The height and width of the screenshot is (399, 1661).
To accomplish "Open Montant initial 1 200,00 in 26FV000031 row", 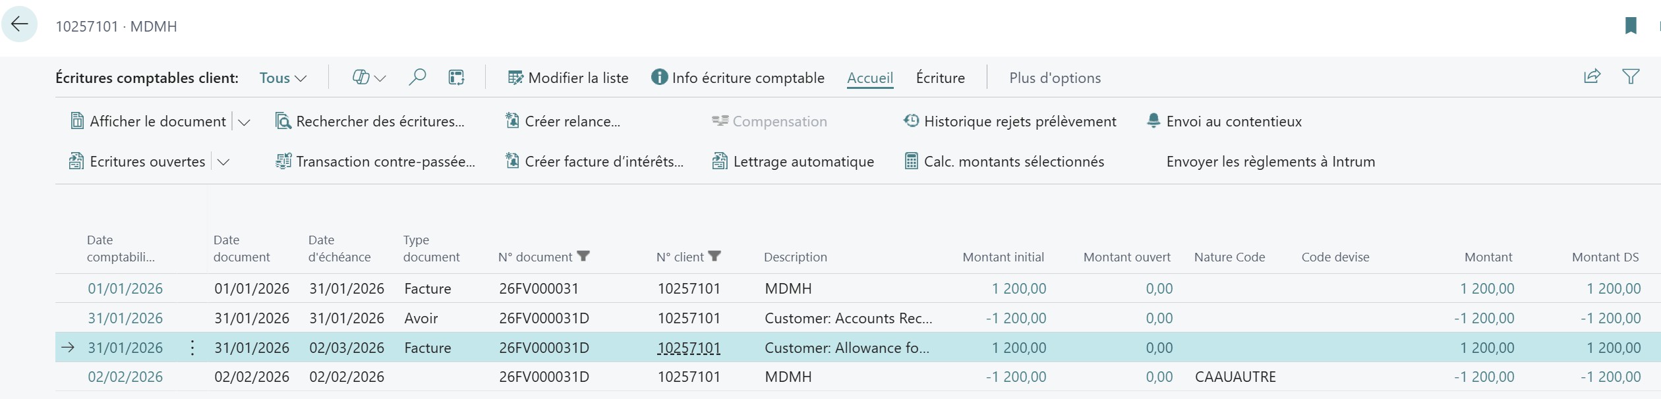I will pyautogui.click(x=1019, y=288).
